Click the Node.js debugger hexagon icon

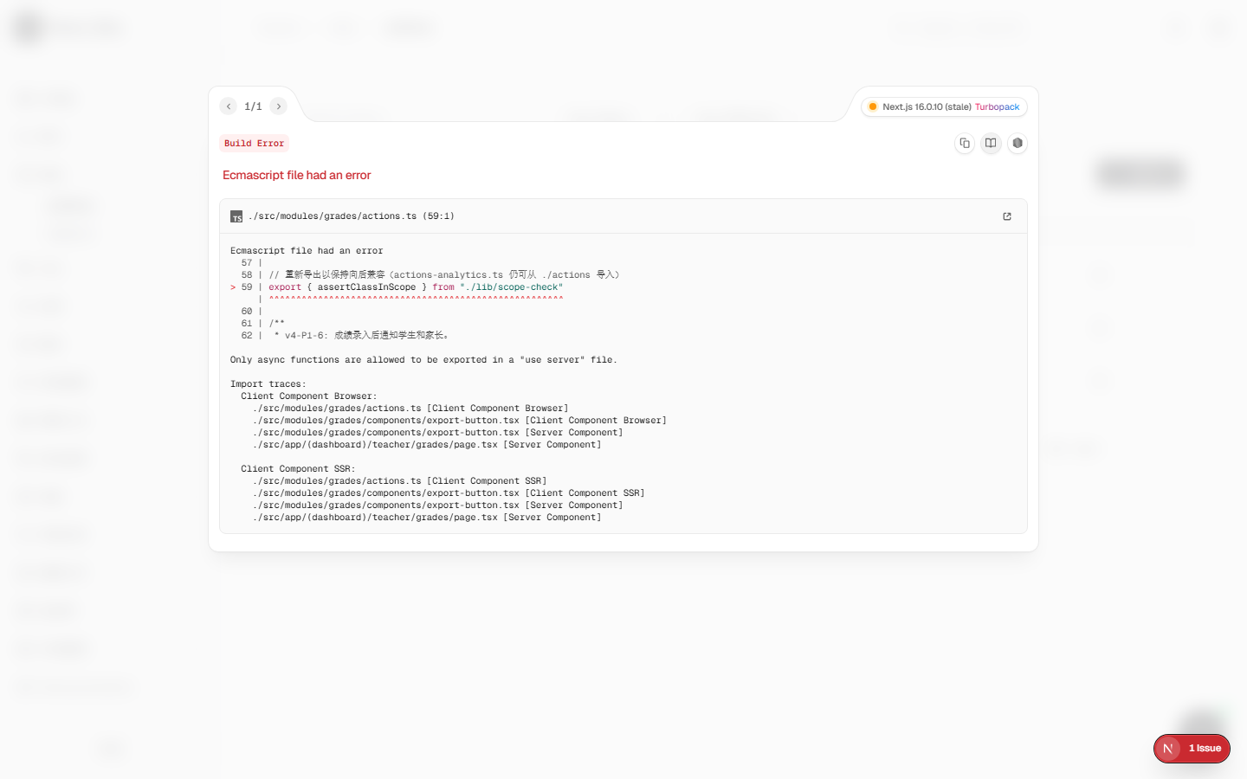coord(1018,143)
